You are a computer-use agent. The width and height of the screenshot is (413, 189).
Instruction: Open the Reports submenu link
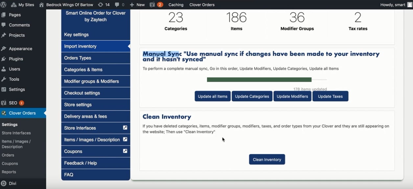tap(9, 172)
